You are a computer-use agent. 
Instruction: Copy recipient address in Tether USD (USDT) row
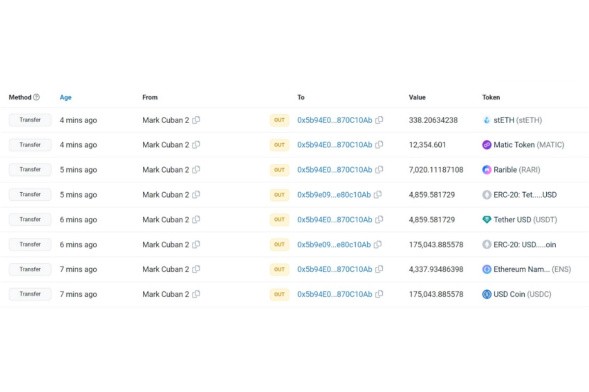click(x=379, y=220)
